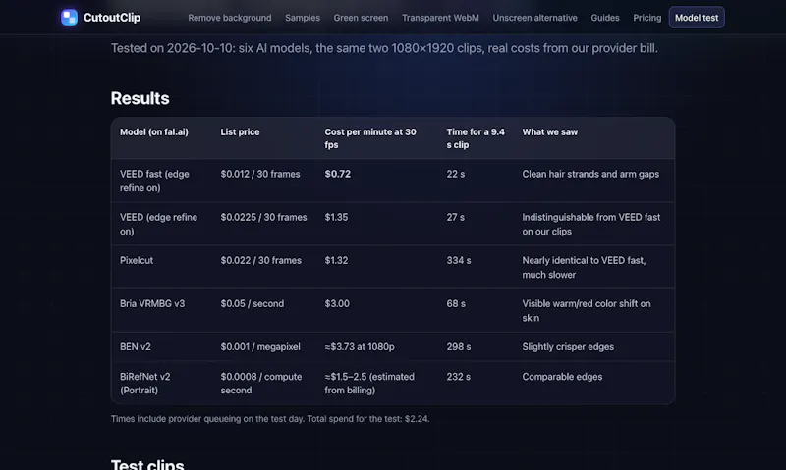Click the 'Test clips' heading
This screenshot has width=786, height=470.
[147, 464]
